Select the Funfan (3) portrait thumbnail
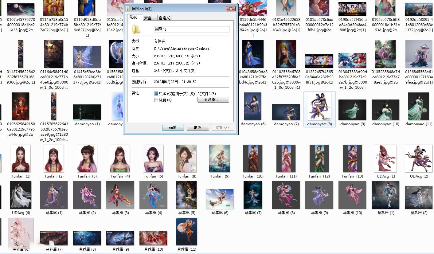The image size is (434, 254). click(87, 158)
